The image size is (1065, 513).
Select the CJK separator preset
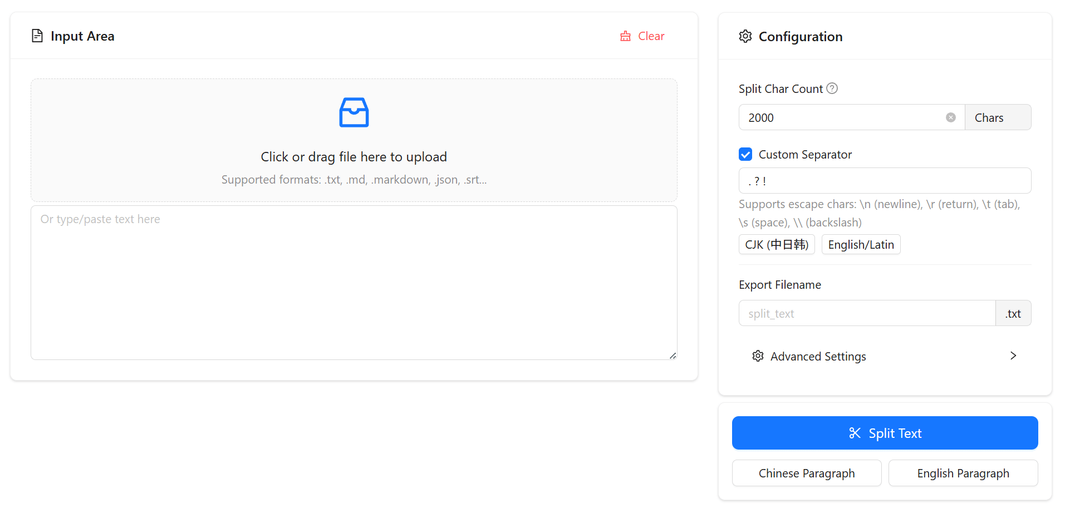pos(776,245)
